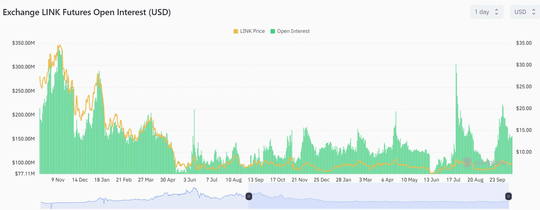Click the $77.11M minimum axis label
540x210 pixels.
click(25, 174)
